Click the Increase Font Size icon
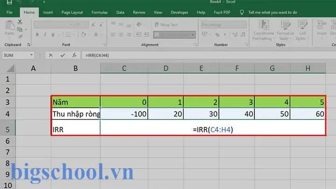Viewport: 336px width, 189px height. pyautogui.click(x=93, y=25)
